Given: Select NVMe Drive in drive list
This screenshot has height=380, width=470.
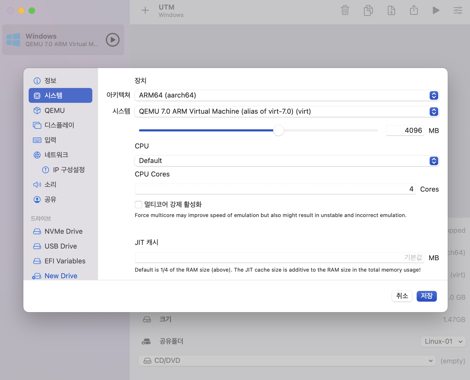Looking at the screenshot, I should tap(60, 231).
